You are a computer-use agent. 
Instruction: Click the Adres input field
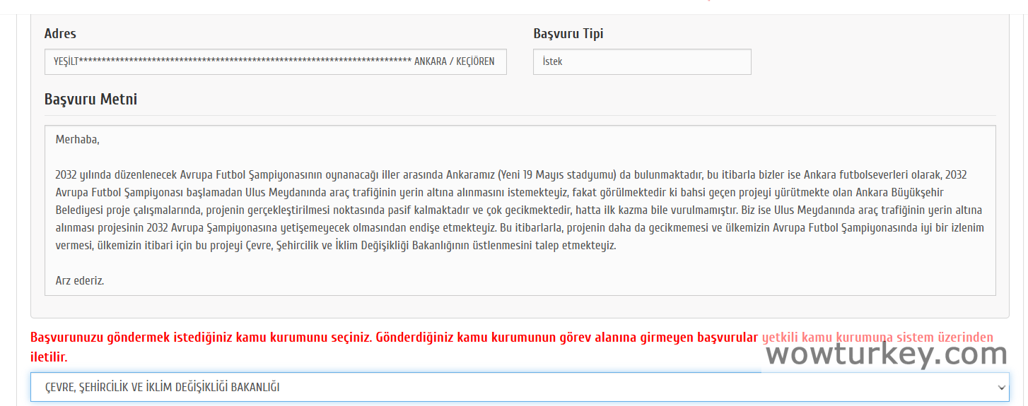[275, 61]
